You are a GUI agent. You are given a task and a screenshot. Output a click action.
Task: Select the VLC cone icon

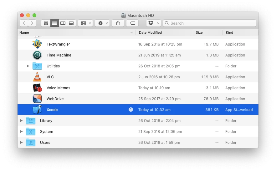coord(37,77)
